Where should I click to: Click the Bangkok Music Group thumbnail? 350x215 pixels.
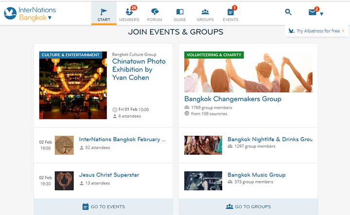click(x=203, y=180)
